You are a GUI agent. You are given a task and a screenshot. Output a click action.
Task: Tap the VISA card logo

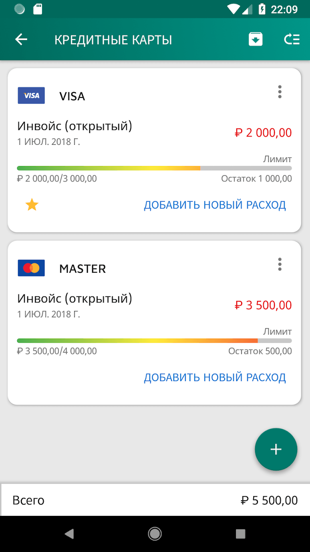tap(31, 96)
